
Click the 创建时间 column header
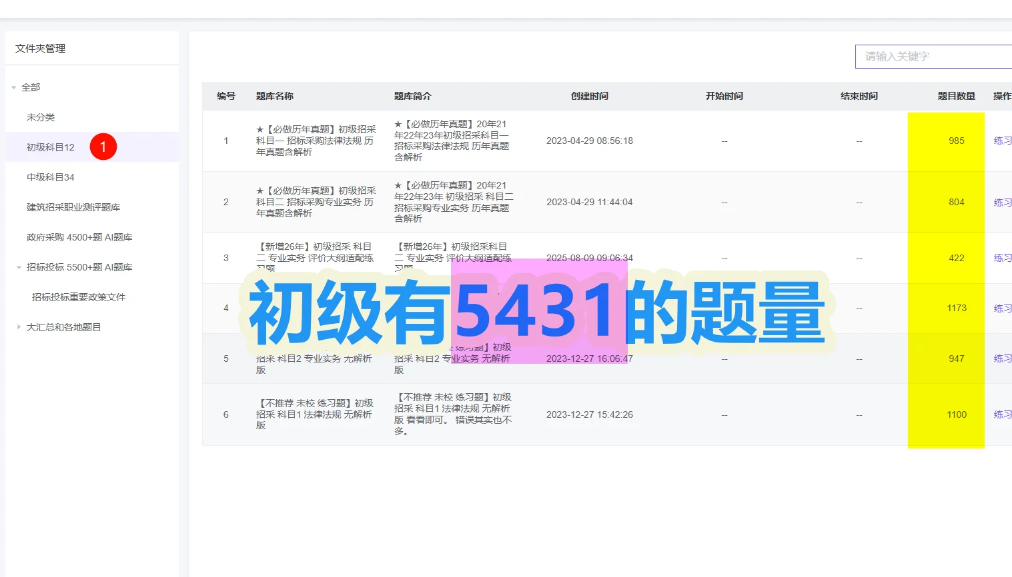[x=589, y=96]
